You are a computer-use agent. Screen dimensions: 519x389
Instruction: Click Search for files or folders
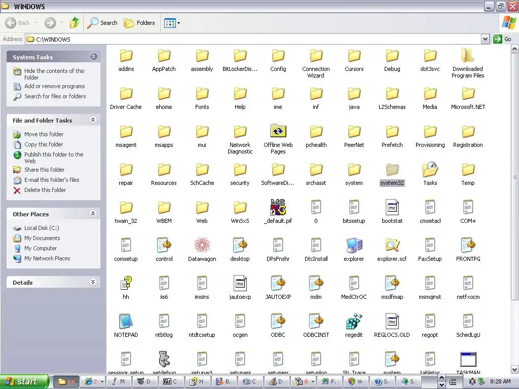pyautogui.click(x=55, y=96)
